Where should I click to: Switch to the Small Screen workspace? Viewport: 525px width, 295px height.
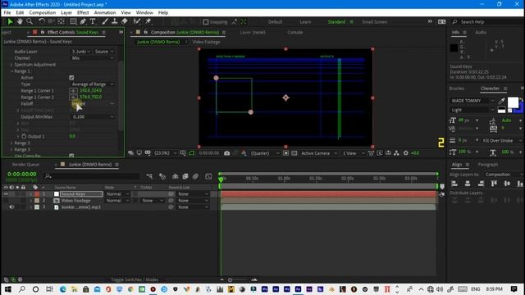tap(374, 22)
